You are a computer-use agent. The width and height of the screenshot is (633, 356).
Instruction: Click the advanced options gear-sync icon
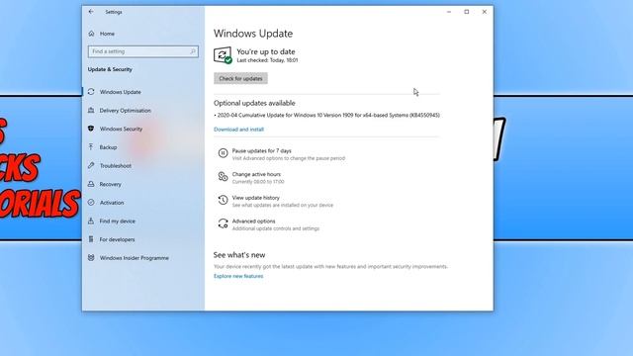pyautogui.click(x=223, y=223)
